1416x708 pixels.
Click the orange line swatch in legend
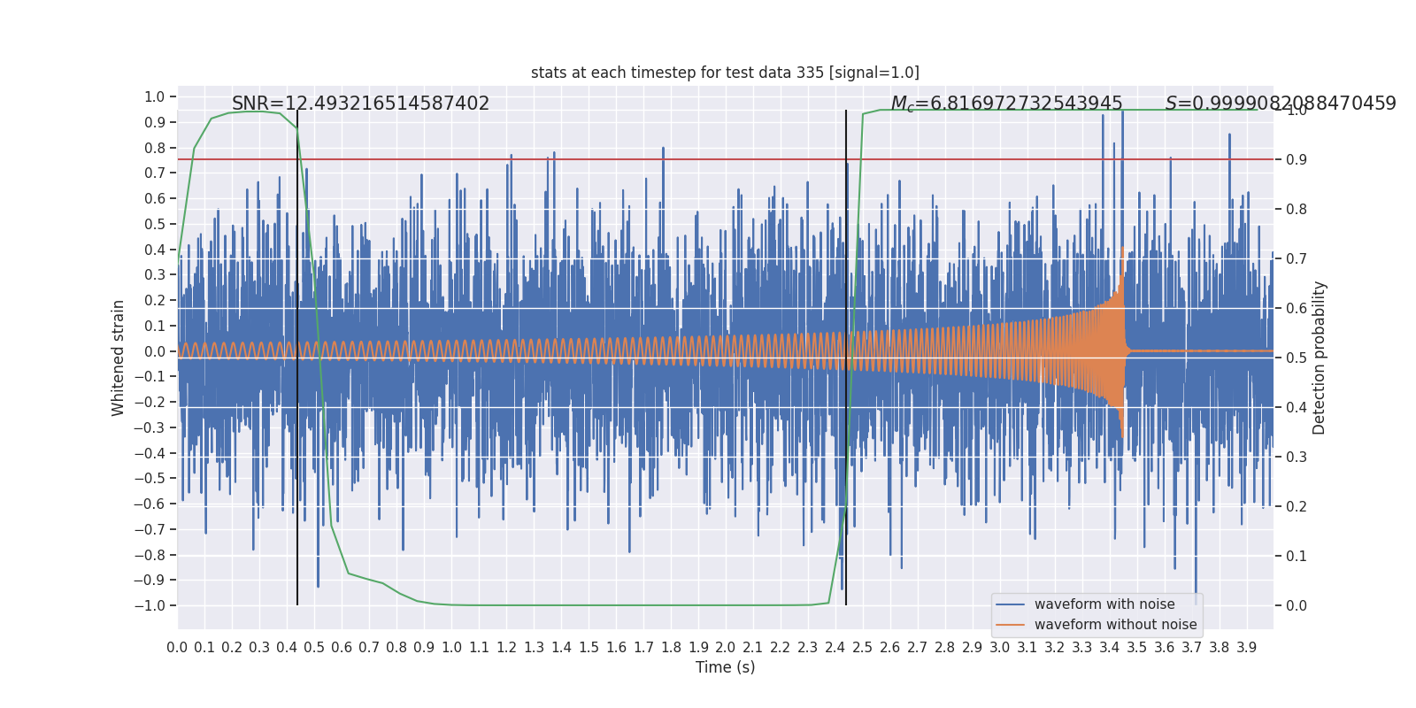tap(1010, 625)
